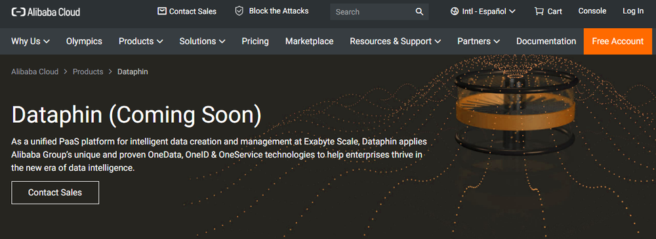
Task: Click the shield icon beside Block the Attacks
Action: tap(239, 11)
